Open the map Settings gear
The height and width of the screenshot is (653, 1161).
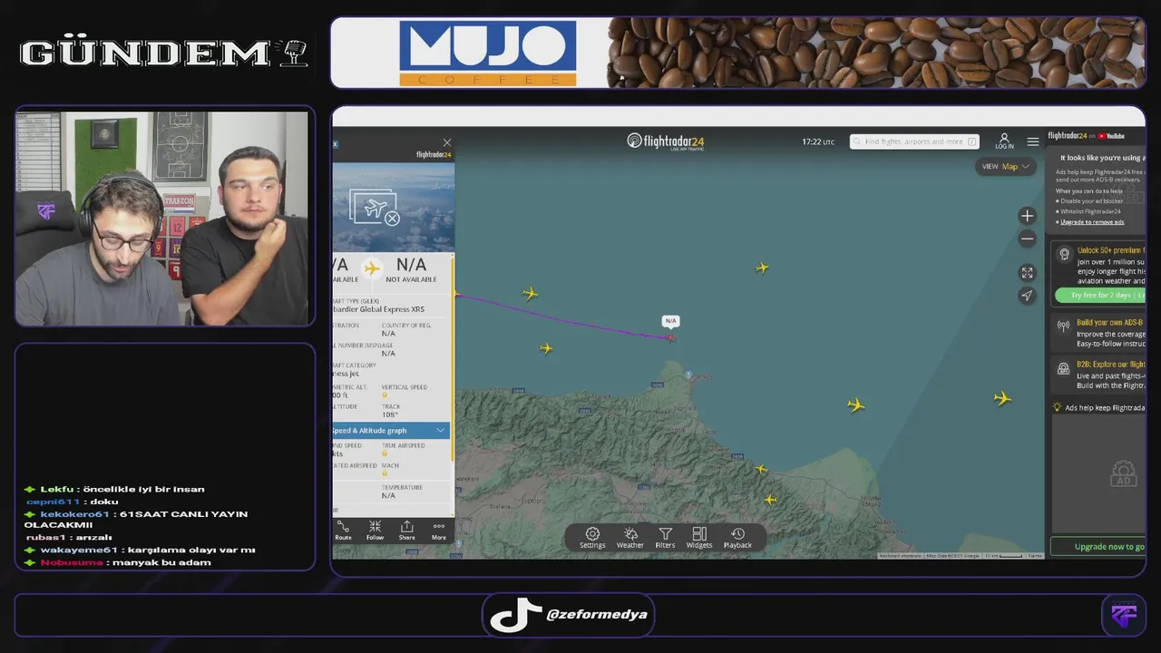pyautogui.click(x=592, y=538)
